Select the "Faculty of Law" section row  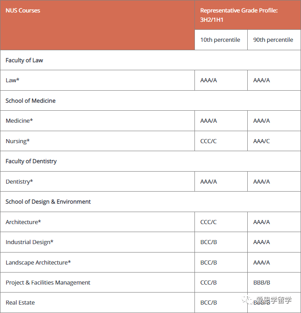point(150,60)
